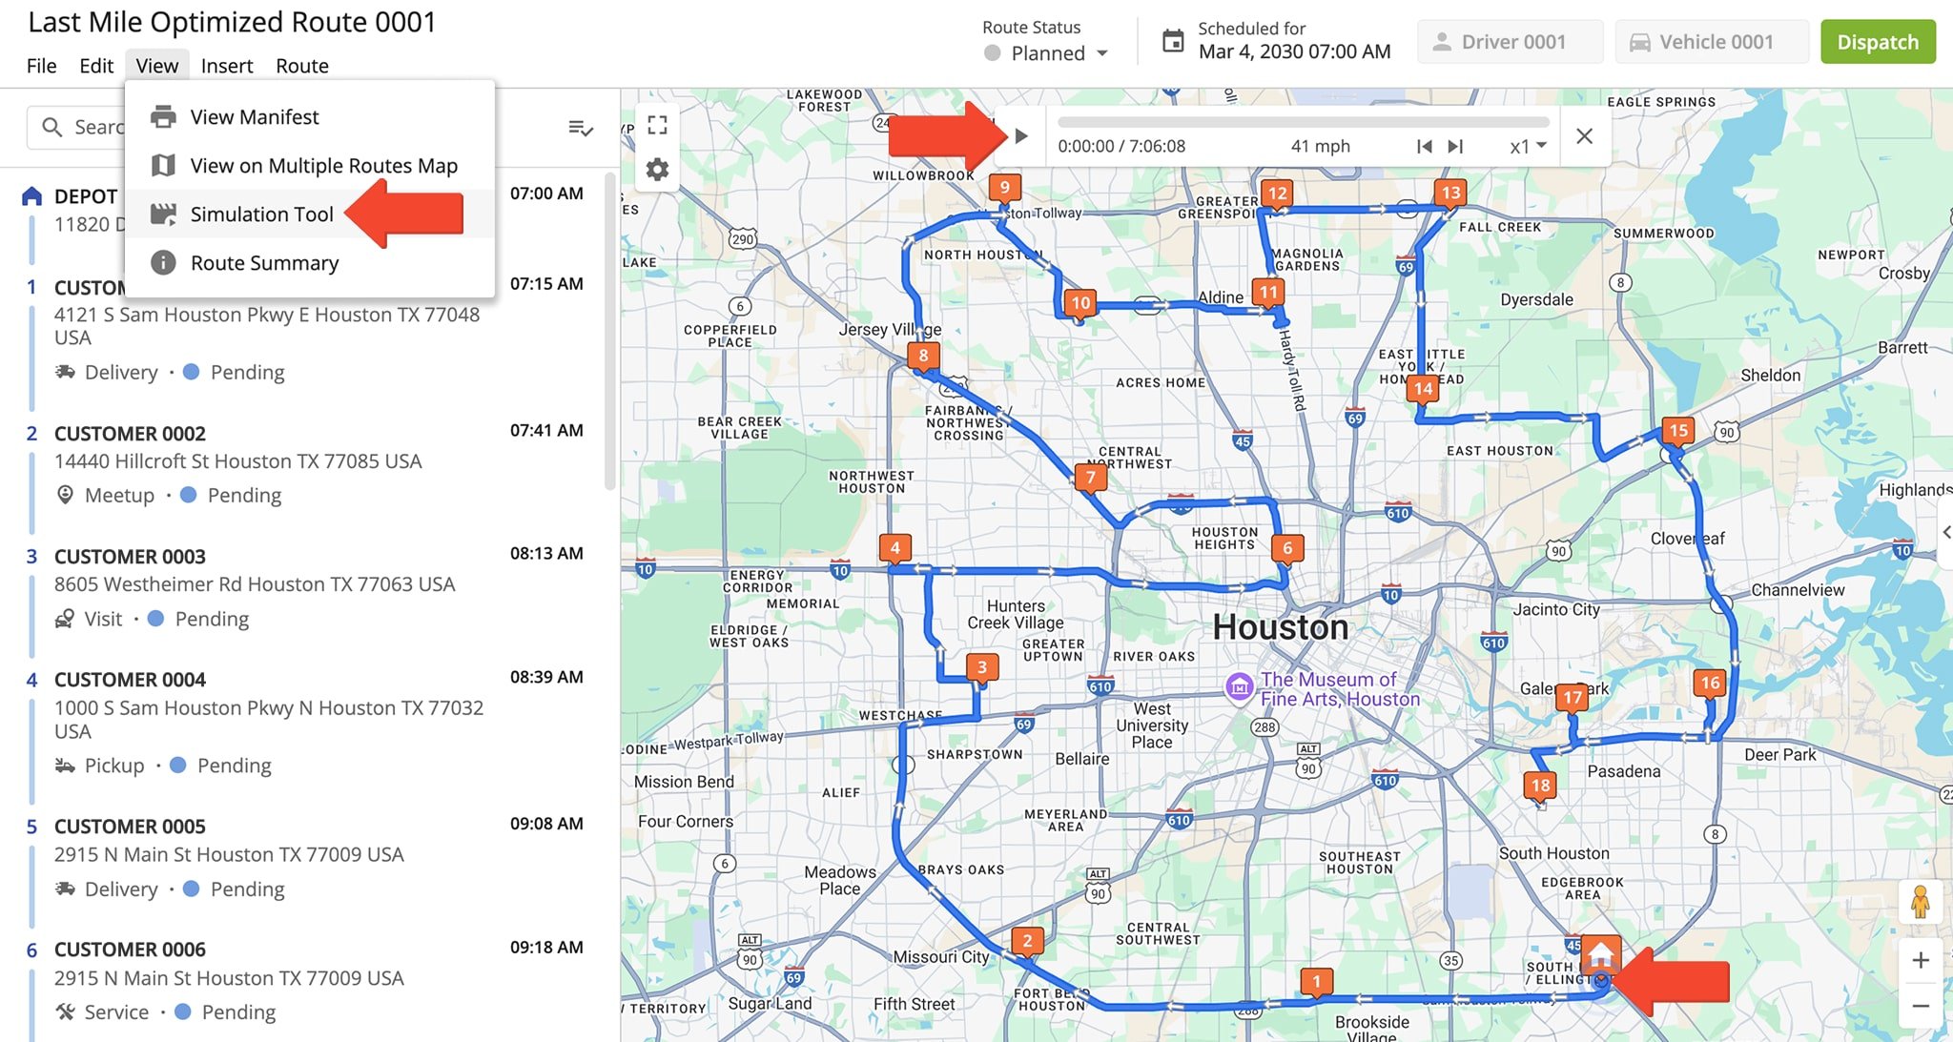This screenshot has height=1042, width=1953.
Task: Select View on Multiple Routes Map
Action: point(323,164)
